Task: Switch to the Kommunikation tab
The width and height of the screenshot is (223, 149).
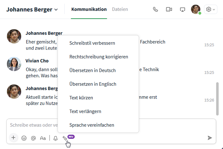Action: point(89,9)
